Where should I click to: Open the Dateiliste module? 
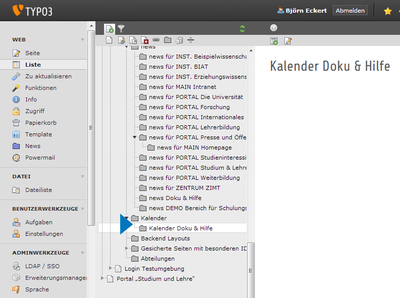coord(38,190)
